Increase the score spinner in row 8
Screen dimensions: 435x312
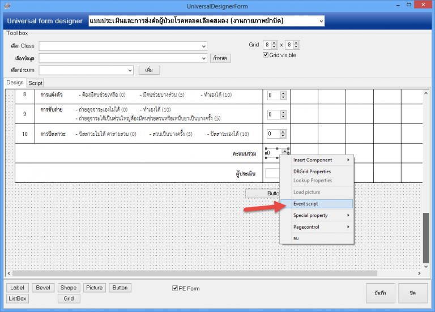(x=283, y=93)
